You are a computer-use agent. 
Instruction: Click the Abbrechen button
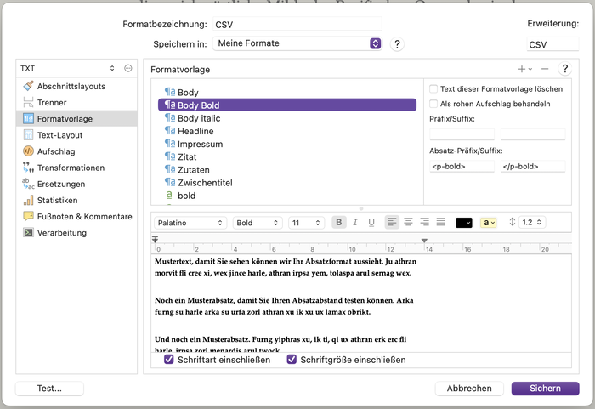pyautogui.click(x=469, y=389)
